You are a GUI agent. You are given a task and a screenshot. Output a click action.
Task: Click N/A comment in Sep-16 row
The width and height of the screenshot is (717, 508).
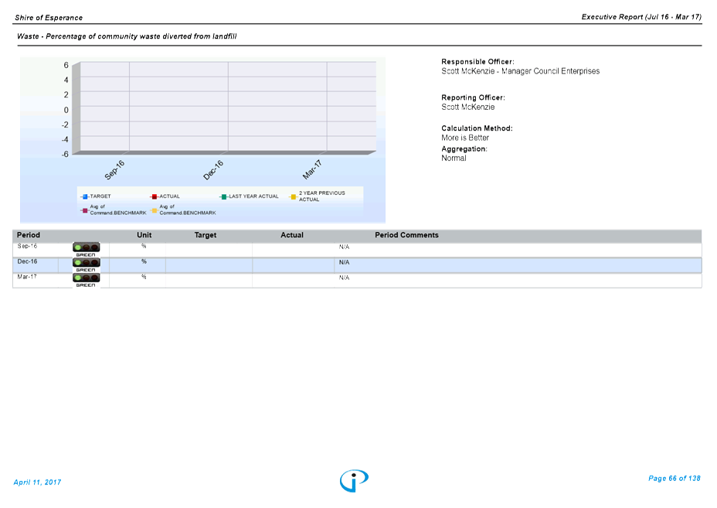344,247
